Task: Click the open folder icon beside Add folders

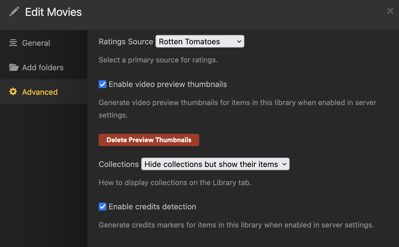Action: pyautogui.click(x=14, y=67)
